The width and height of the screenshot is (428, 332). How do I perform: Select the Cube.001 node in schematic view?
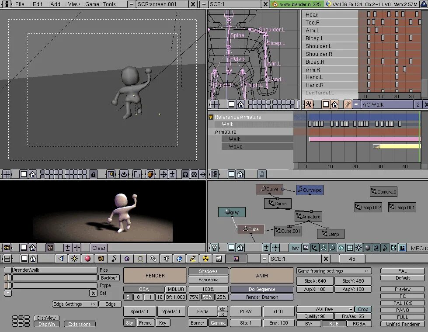[x=288, y=231]
